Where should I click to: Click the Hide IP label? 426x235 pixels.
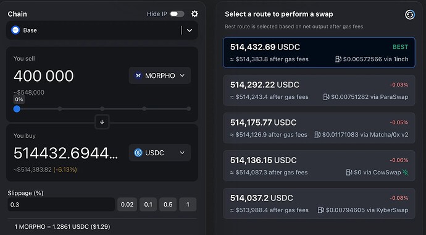[157, 14]
